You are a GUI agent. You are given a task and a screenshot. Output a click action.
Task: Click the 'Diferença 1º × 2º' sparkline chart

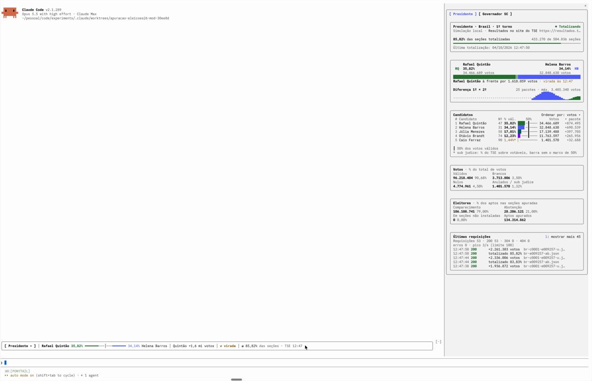[517, 96]
